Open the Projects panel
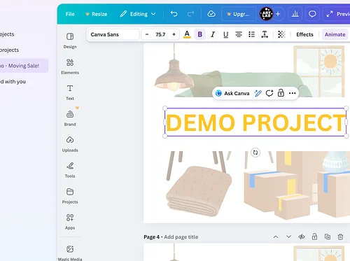The width and height of the screenshot is (350, 261). coord(70,196)
